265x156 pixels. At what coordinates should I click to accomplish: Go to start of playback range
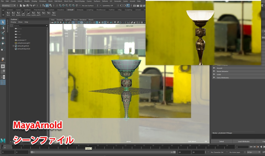251,147
